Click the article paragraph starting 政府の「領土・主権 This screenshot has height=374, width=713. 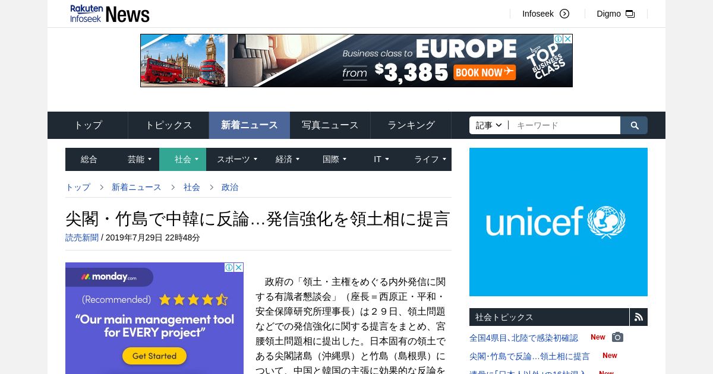tap(351, 326)
